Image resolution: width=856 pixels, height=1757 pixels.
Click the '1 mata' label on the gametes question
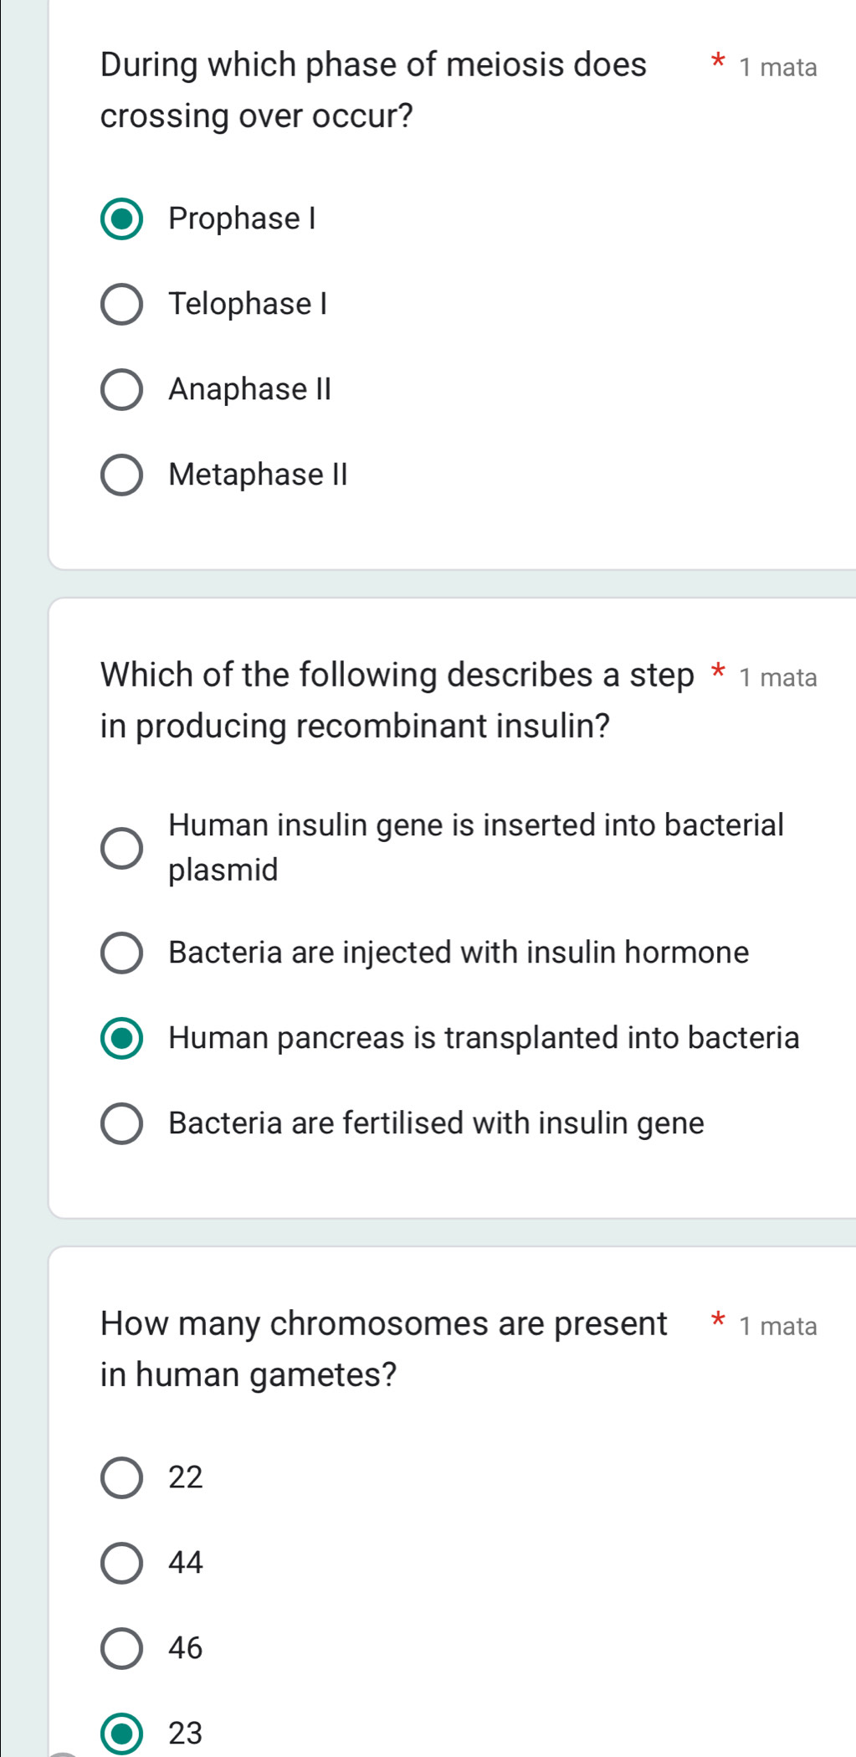click(x=780, y=1325)
